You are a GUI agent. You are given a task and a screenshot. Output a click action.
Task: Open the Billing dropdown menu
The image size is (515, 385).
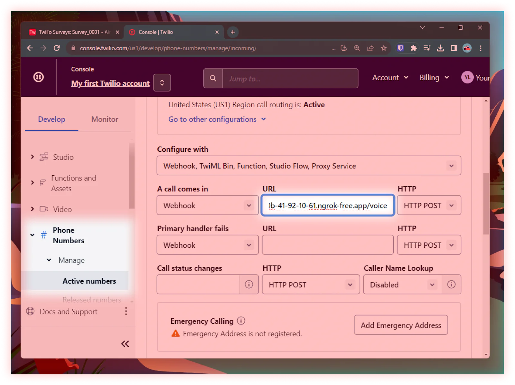tap(434, 78)
